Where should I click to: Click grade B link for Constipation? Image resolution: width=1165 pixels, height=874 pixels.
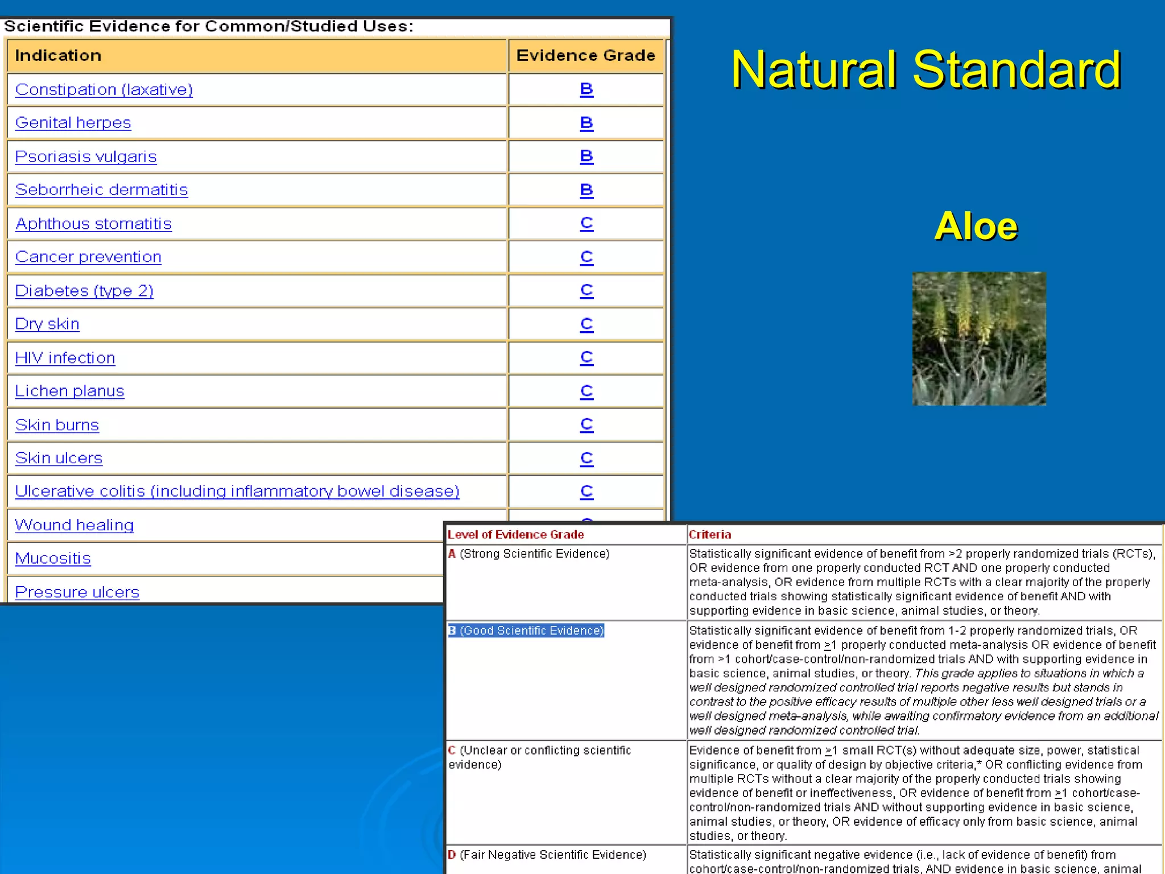[x=586, y=89]
